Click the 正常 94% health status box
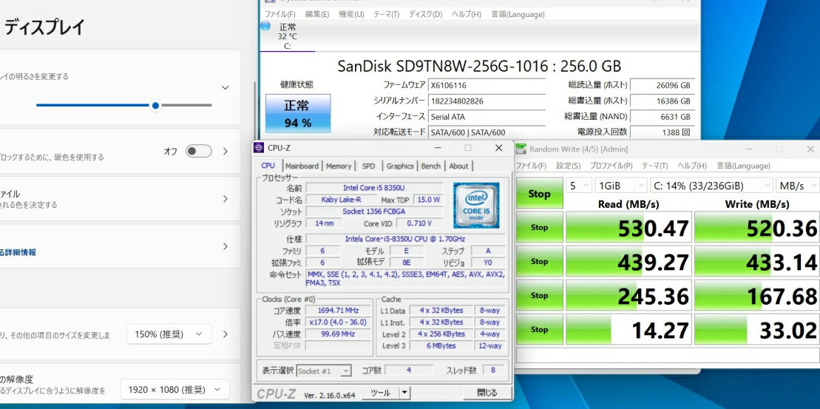This screenshot has height=409, width=820. tap(297, 113)
